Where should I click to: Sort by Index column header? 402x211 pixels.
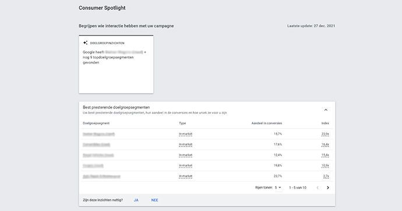click(x=325, y=123)
